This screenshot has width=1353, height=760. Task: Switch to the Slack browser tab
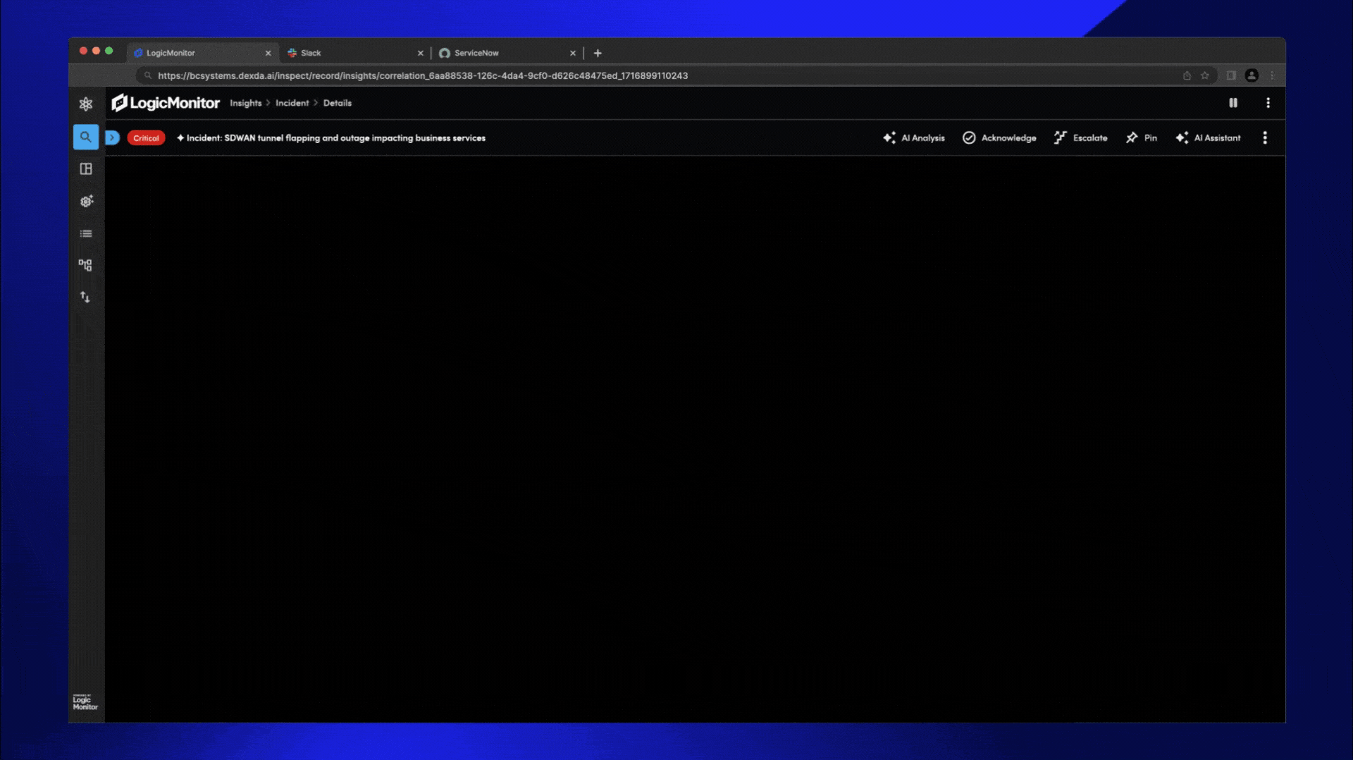pyautogui.click(x=311, y=53)
